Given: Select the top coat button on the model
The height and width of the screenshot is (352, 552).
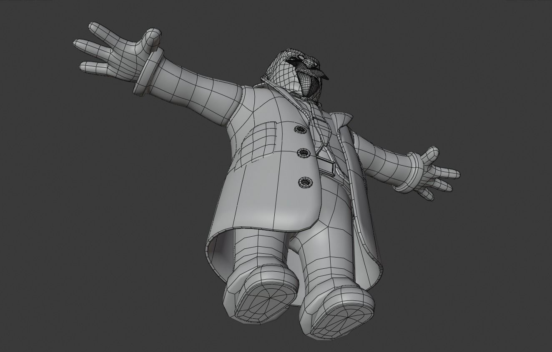Looking at the screenshot, I should [300, 129].
